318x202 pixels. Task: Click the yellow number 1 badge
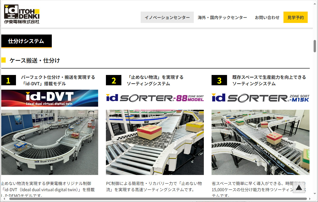pos(8,80)
